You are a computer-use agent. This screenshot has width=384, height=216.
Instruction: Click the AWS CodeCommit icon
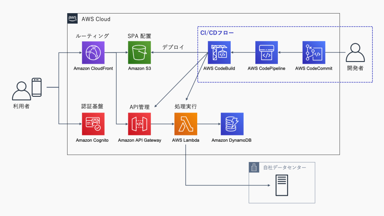[x=313, y=52]
